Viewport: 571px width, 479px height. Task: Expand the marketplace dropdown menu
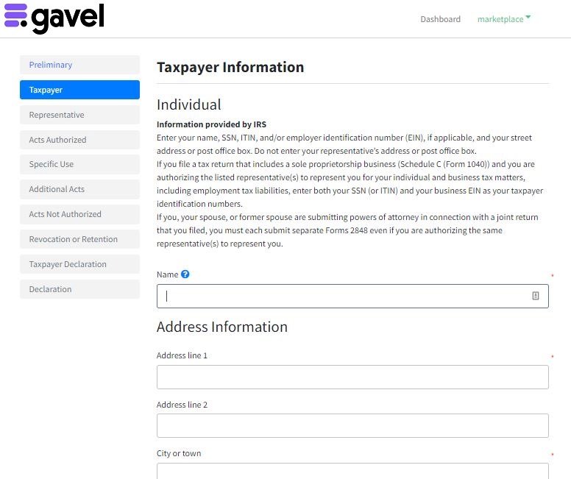click(504, 19)
